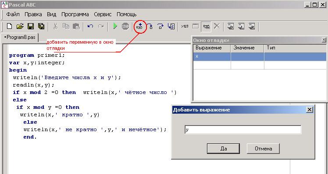Click the Pascal ABC application icon in title bar
The height and width of the screenshot is (174, 328).
(x=4, y=4)
